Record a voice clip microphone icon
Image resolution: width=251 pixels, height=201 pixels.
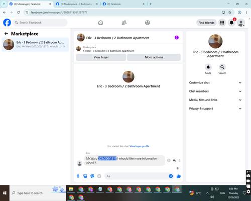pyautogui.click(x=78, y=176)
